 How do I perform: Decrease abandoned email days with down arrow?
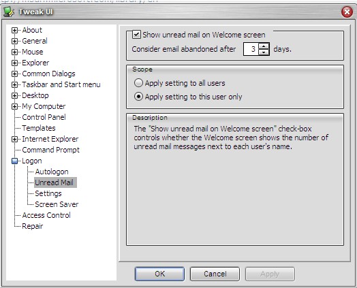coord(264,52)
